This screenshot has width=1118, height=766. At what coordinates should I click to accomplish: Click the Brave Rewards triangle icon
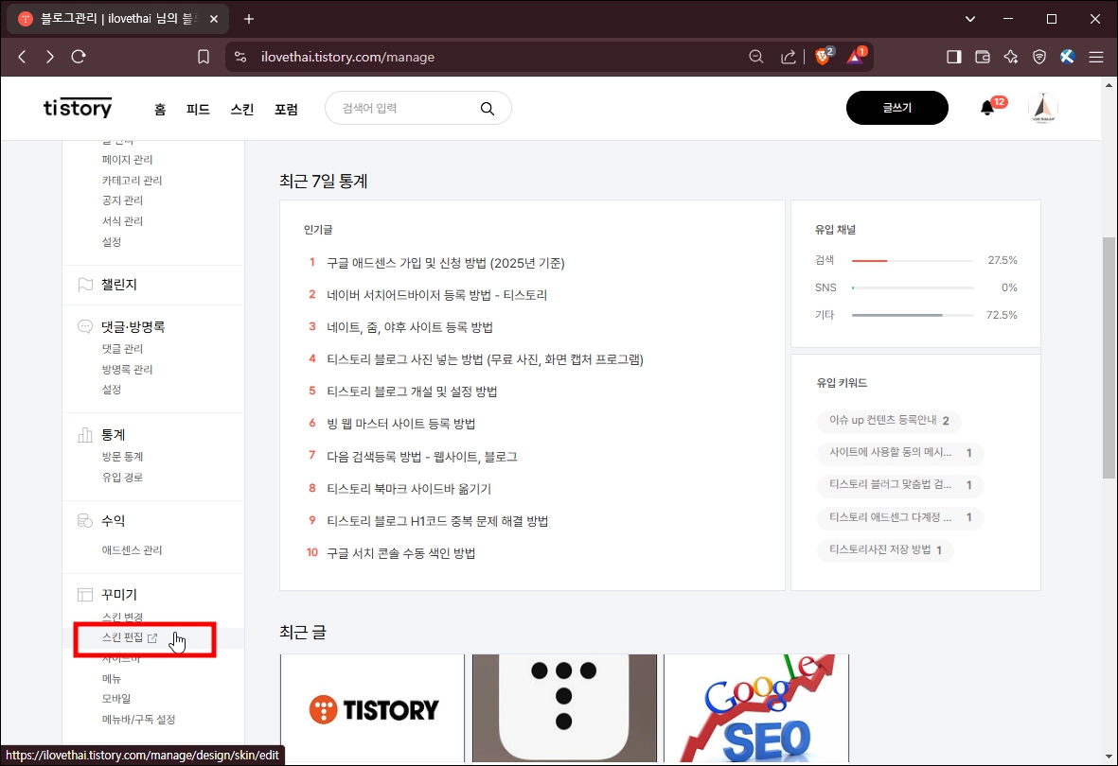853,56
